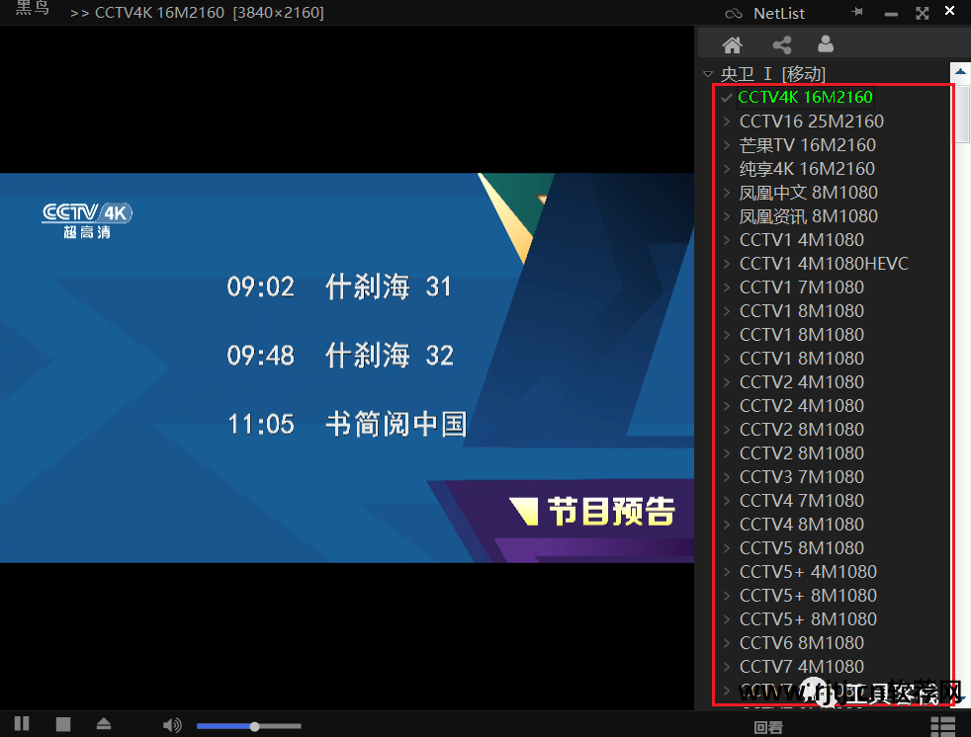Open the user profile icon
The height and width of the screenshot is (737, 971).
click(826, 44)
